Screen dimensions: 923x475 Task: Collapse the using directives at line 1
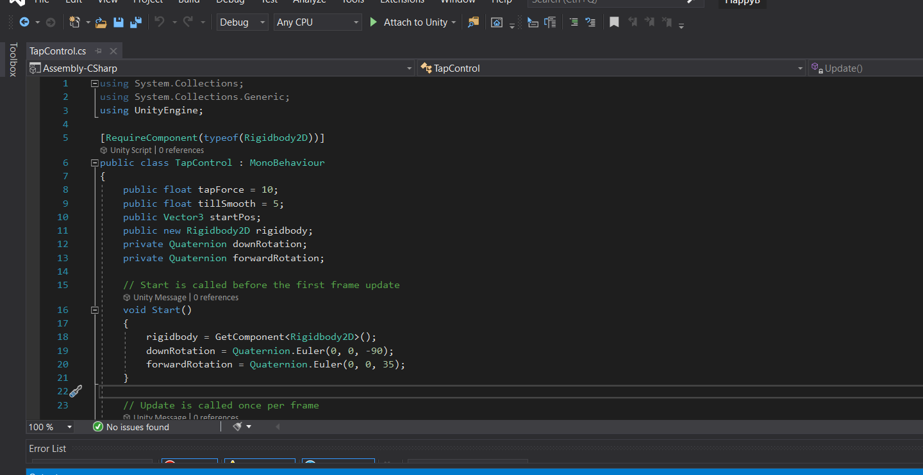click(x=95, y=83)
